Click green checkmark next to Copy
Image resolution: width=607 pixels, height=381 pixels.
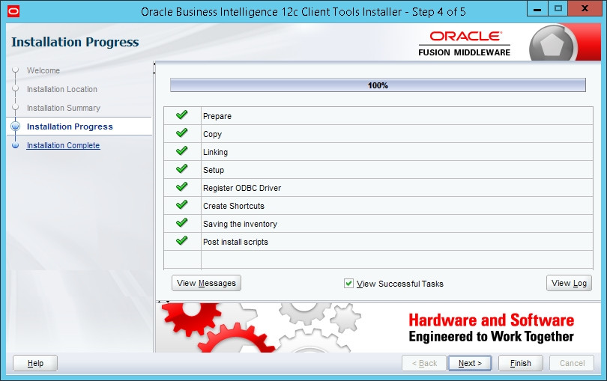(181, 132)
